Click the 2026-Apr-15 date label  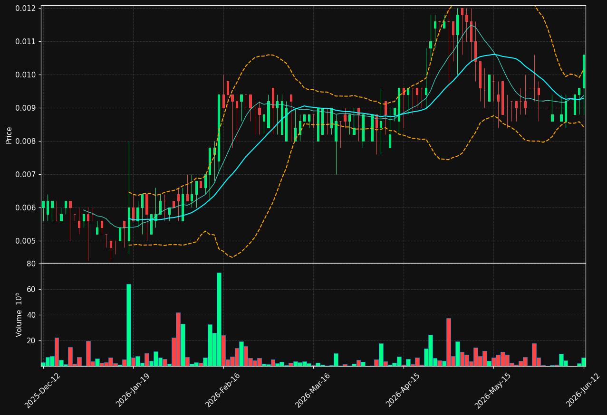(403, 390)
